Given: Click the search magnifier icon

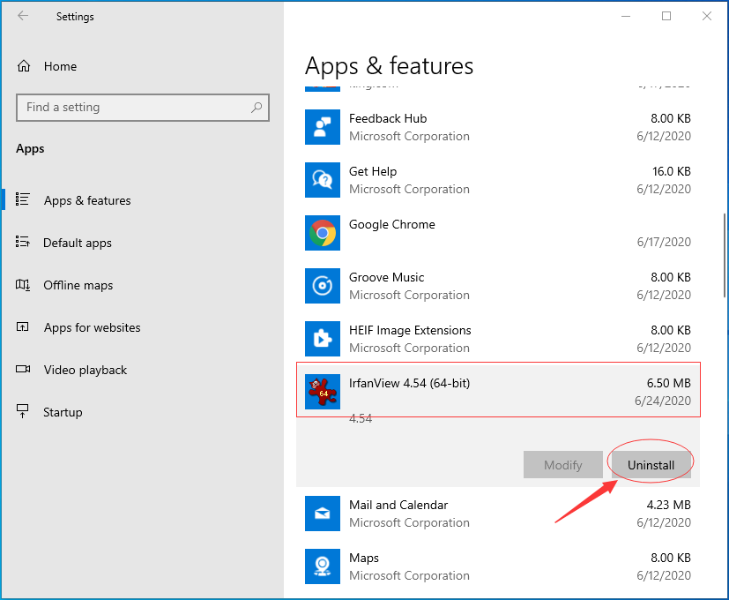Looking at the screenshot, I should (x=257, y=108).
